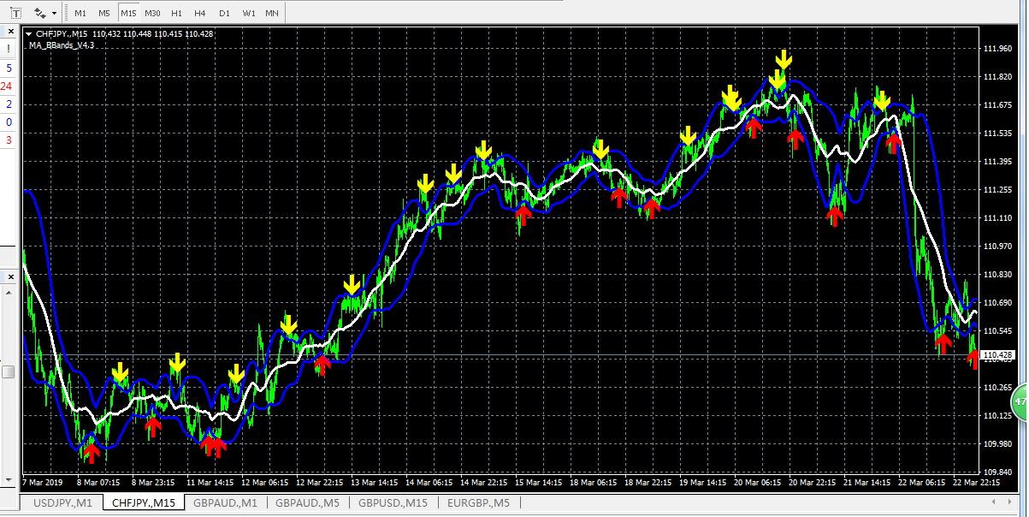Open the GBPUSD.,M15 chart tab

[393, 503]
